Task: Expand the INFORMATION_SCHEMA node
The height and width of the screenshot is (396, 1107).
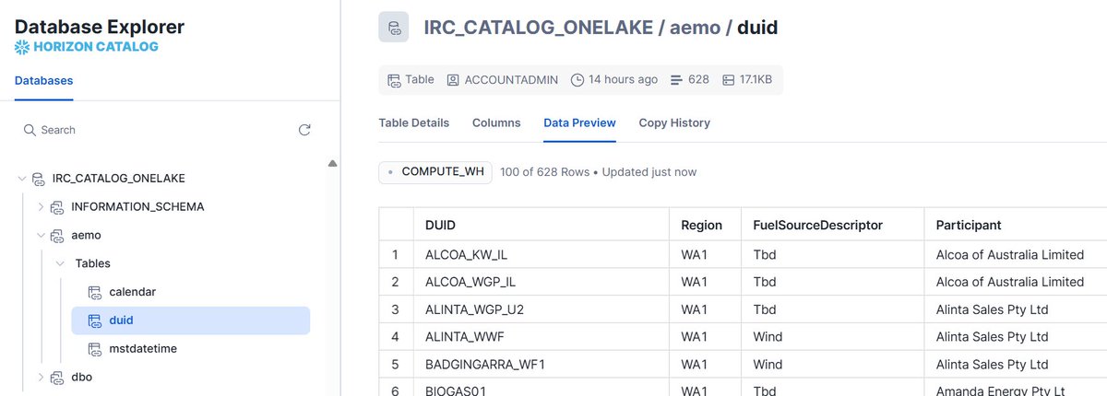Action: pos(41,206)
